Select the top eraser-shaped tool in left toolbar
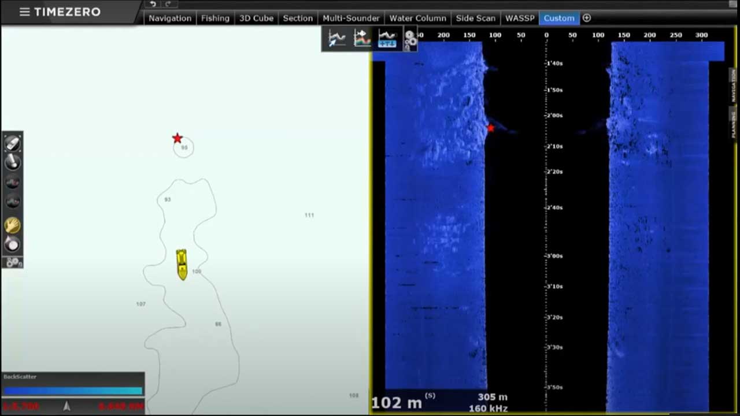 tap(13, 143)
